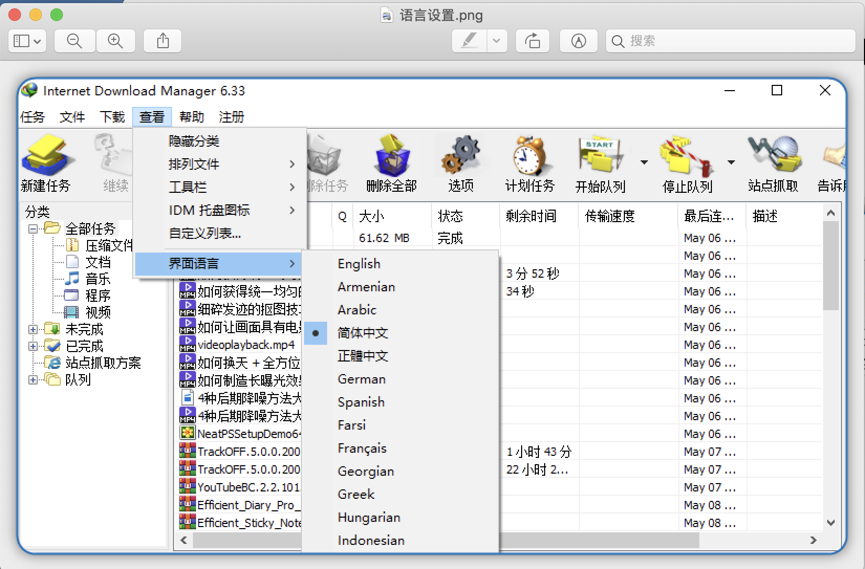Screen dimensions: 865x569
Task: Click the vertical scrollbar thumb
Action: point(830,266)
